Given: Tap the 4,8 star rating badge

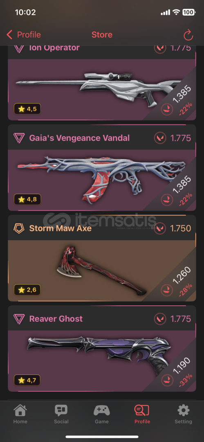Looking at the screenshot, I should [x=27, y=200].
